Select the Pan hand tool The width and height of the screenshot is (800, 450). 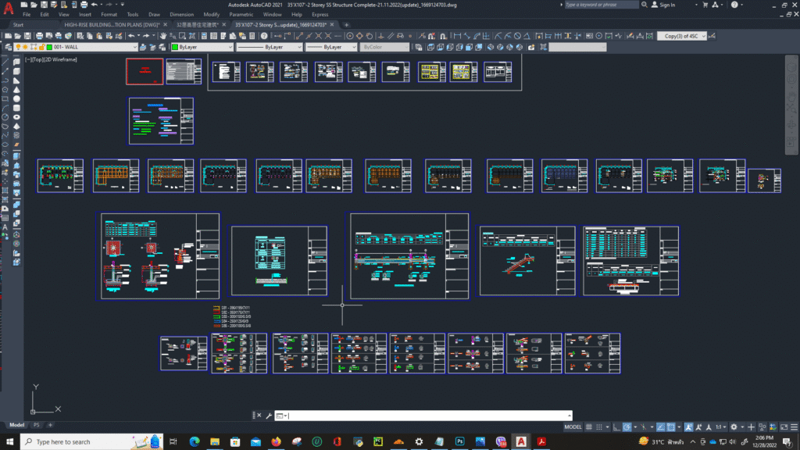162,36
